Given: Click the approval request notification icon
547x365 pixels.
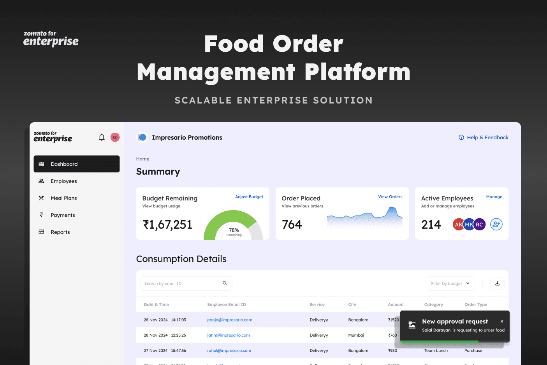Looking at the screenshot, I should pyautogui.click(x=412, y=325).
